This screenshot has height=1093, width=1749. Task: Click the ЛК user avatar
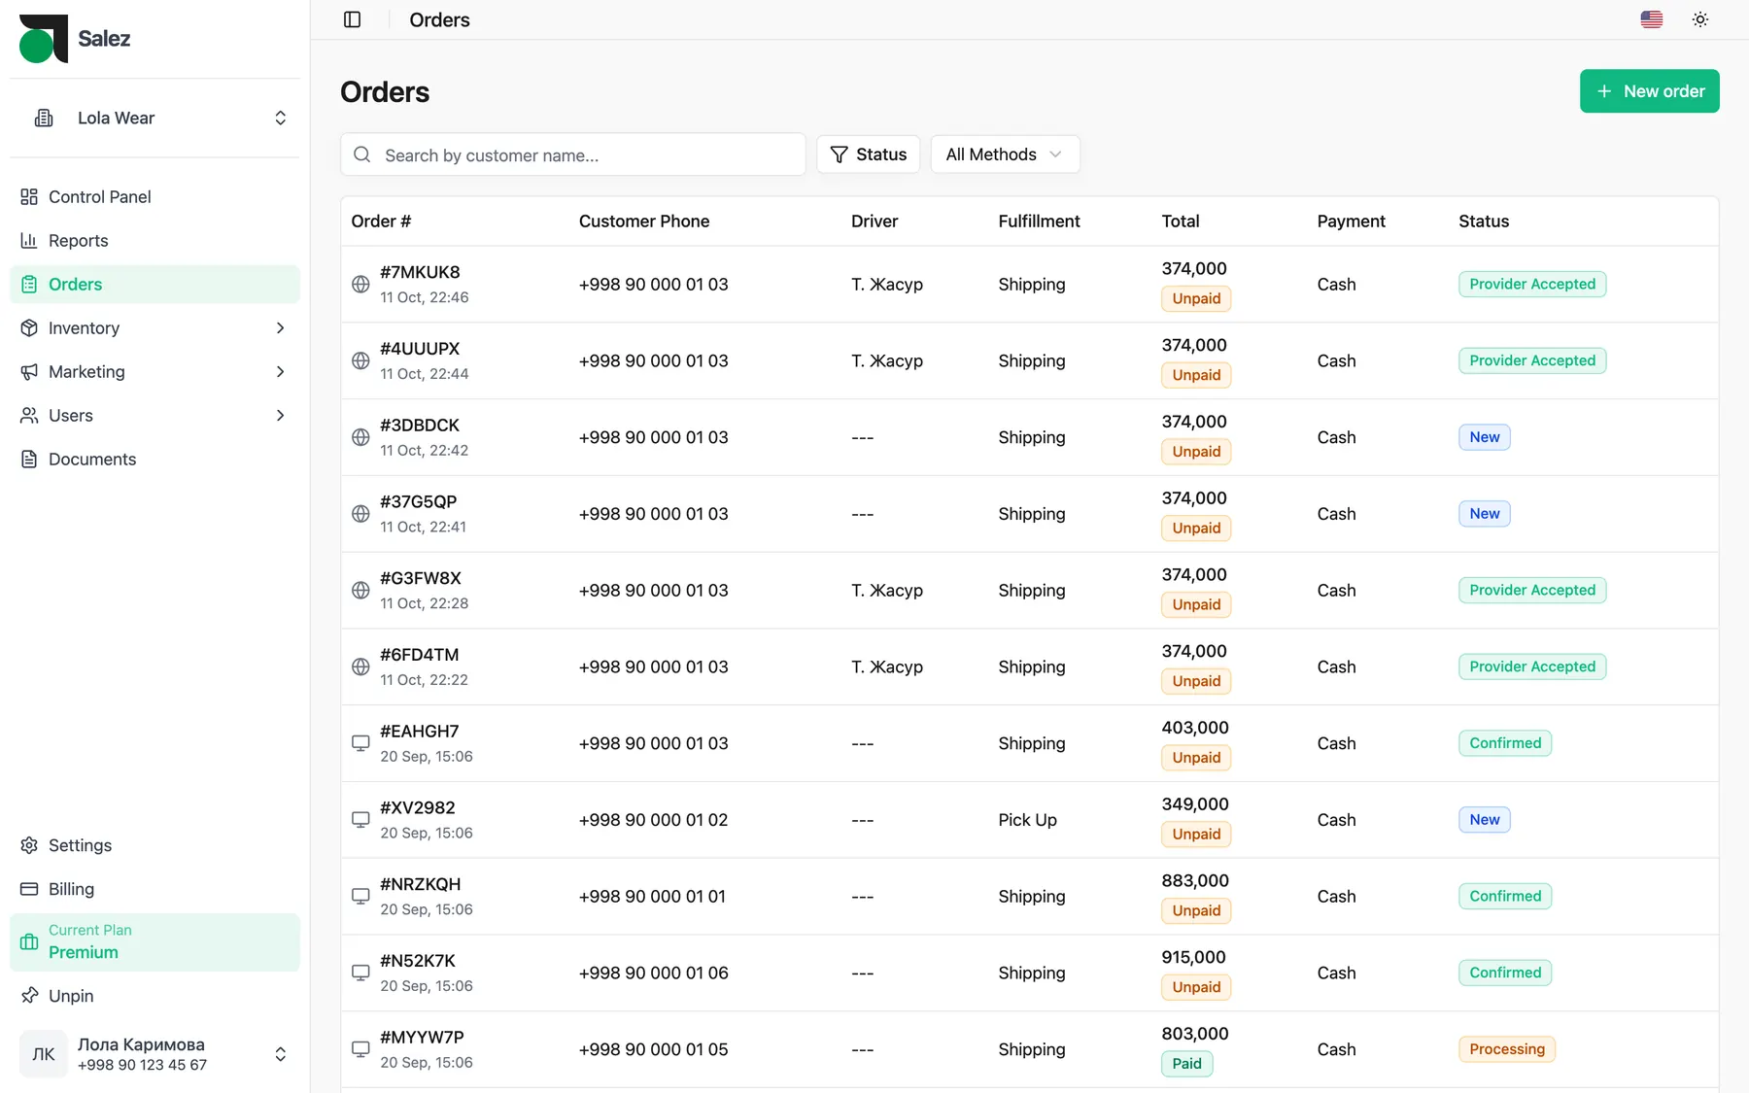44,1054
